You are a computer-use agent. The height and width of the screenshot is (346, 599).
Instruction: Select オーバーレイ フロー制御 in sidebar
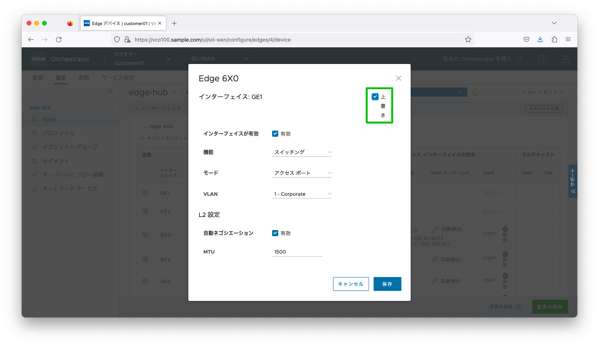(x=71, y=175)
